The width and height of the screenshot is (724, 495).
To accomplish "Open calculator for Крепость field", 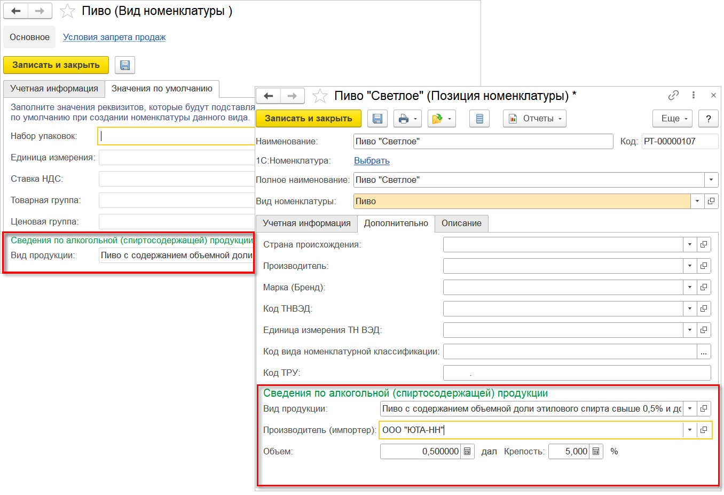I will pyautogui.click(x=596, y=452).
